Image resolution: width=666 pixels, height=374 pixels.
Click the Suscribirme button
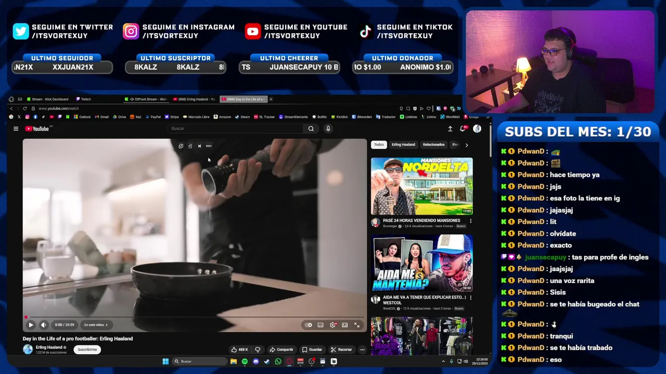[87, 350]
